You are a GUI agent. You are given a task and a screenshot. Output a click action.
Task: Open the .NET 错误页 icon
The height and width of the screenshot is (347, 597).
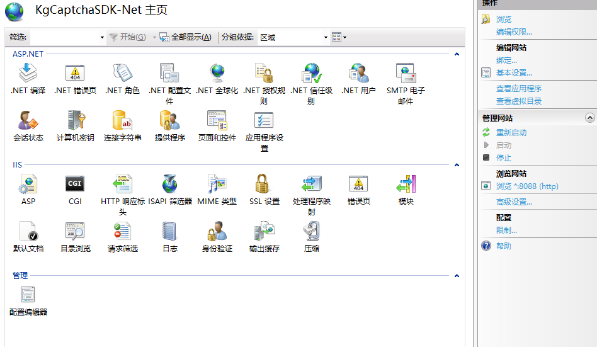[75, 74]
